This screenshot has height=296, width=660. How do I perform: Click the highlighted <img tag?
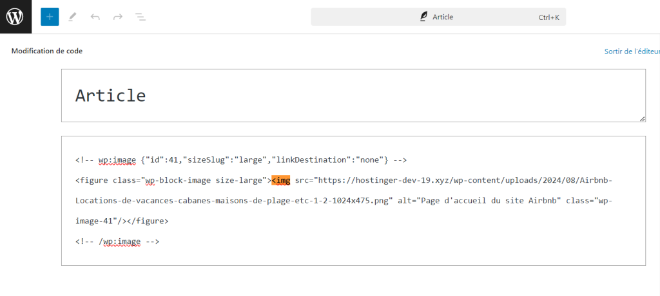tap(281, 180)
